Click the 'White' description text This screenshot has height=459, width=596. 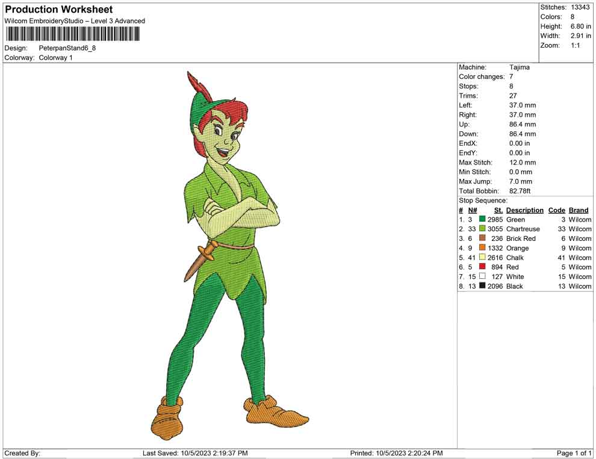pos(515,276)
